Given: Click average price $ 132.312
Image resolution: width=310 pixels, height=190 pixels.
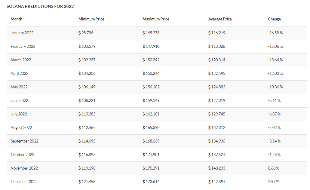Looking at the screenshot, I should click(x=217, y=127).
